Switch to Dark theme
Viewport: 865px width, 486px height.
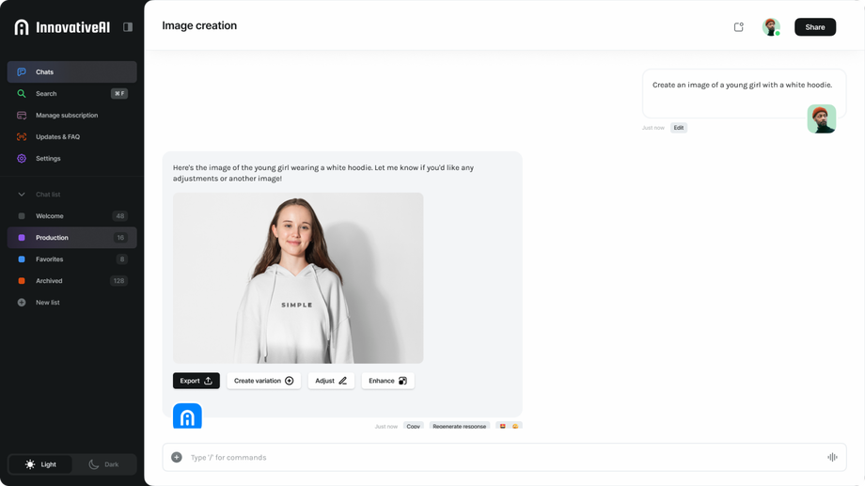[x=103, y=464]
